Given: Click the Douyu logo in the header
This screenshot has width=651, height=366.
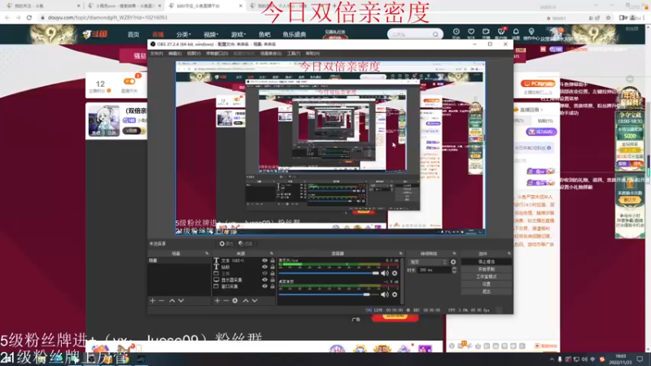Looking at the screenshot, I should (94, 34).
